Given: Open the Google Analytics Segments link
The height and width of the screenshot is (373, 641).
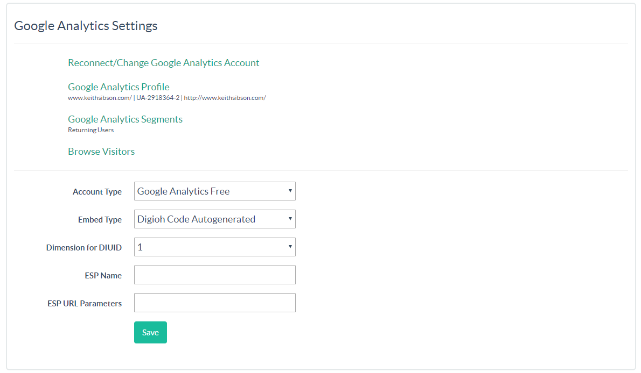Looking at the screenshot, I should pyautogui.click(x=125, y=119).
